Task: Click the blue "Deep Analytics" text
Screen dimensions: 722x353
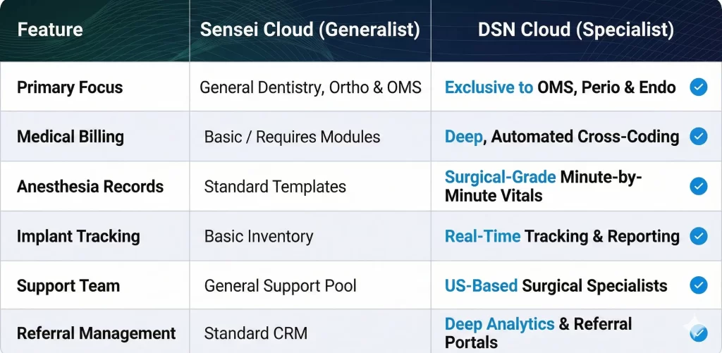Action: [x=499, y=324]
